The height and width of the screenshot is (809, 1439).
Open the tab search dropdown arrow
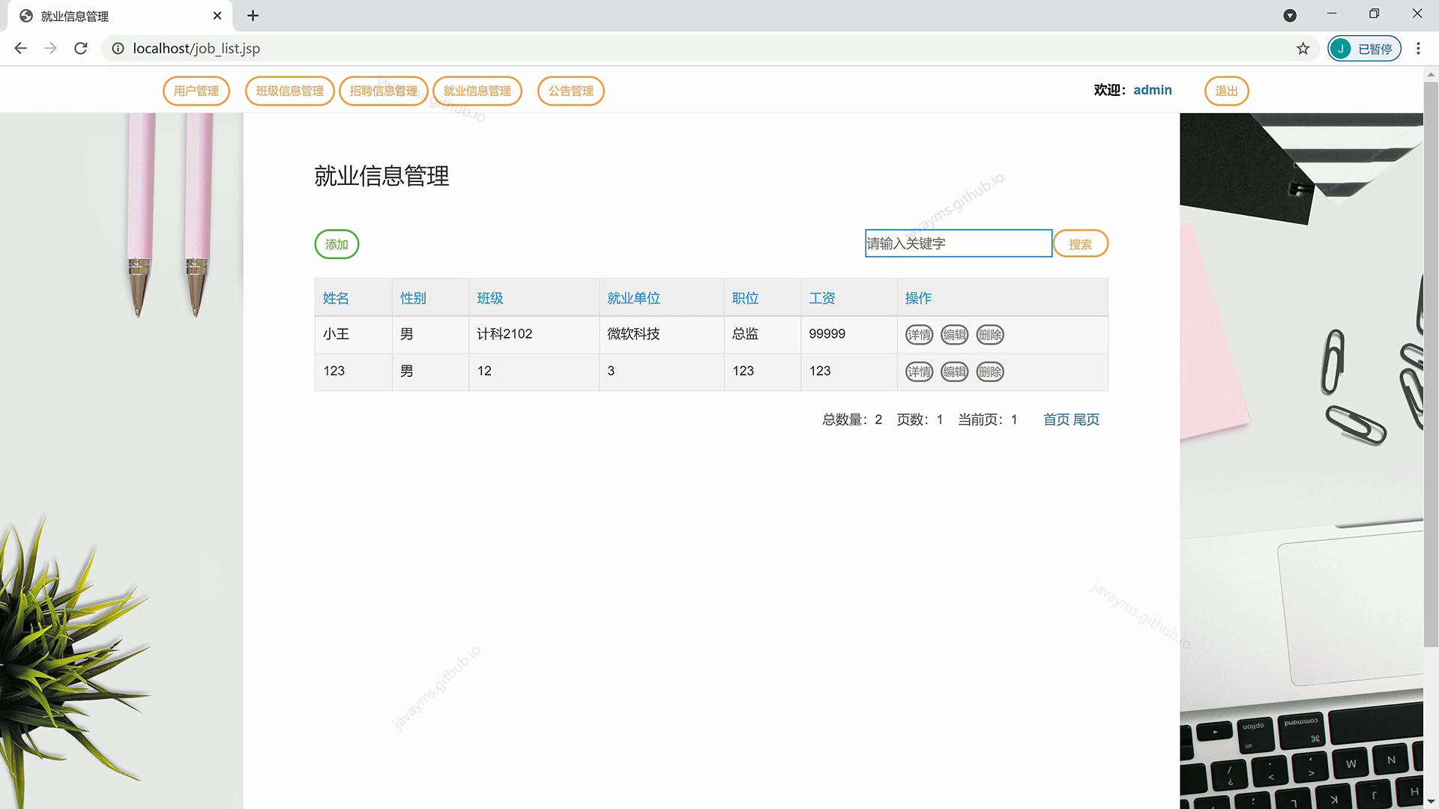point(1290,16)
